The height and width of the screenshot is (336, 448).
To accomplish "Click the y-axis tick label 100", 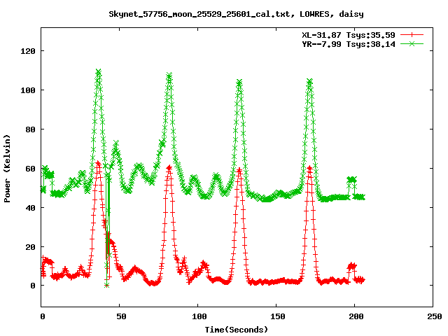I will pyautogui.click(x=28, y=90).
